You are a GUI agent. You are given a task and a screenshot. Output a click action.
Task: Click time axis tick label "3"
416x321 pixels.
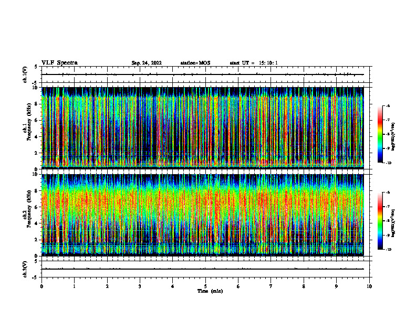[x=140, y=286]
